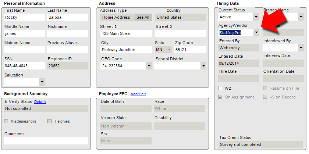
Task: Toggle the On Assignment checkbox
Action: 220,97
